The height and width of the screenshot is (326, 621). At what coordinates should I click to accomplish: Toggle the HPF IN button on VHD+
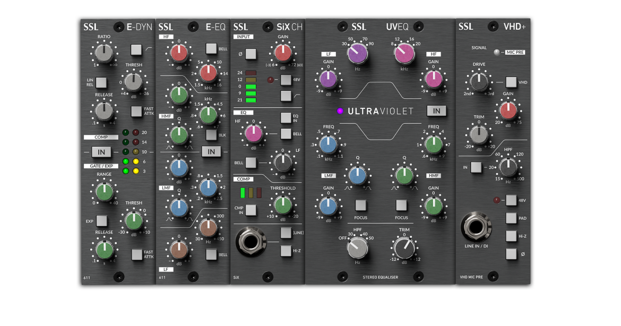[476, 168]
